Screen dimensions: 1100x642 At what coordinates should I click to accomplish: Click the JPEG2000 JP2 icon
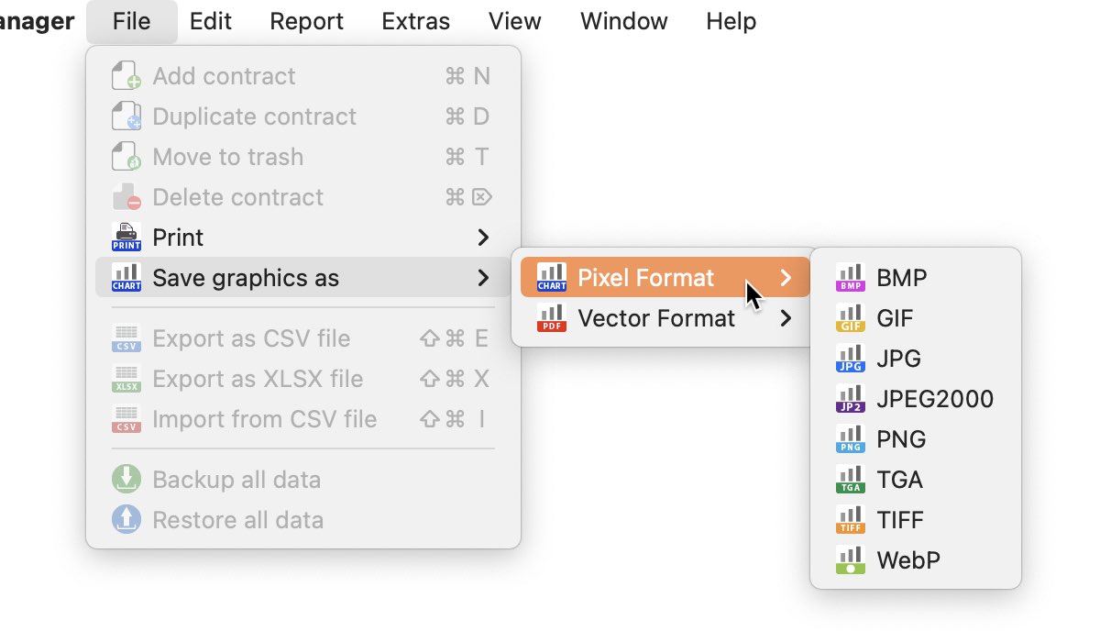[851, 399]
